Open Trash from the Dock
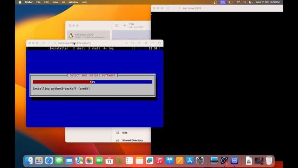298x168 pixels. (x=269, y=161)
